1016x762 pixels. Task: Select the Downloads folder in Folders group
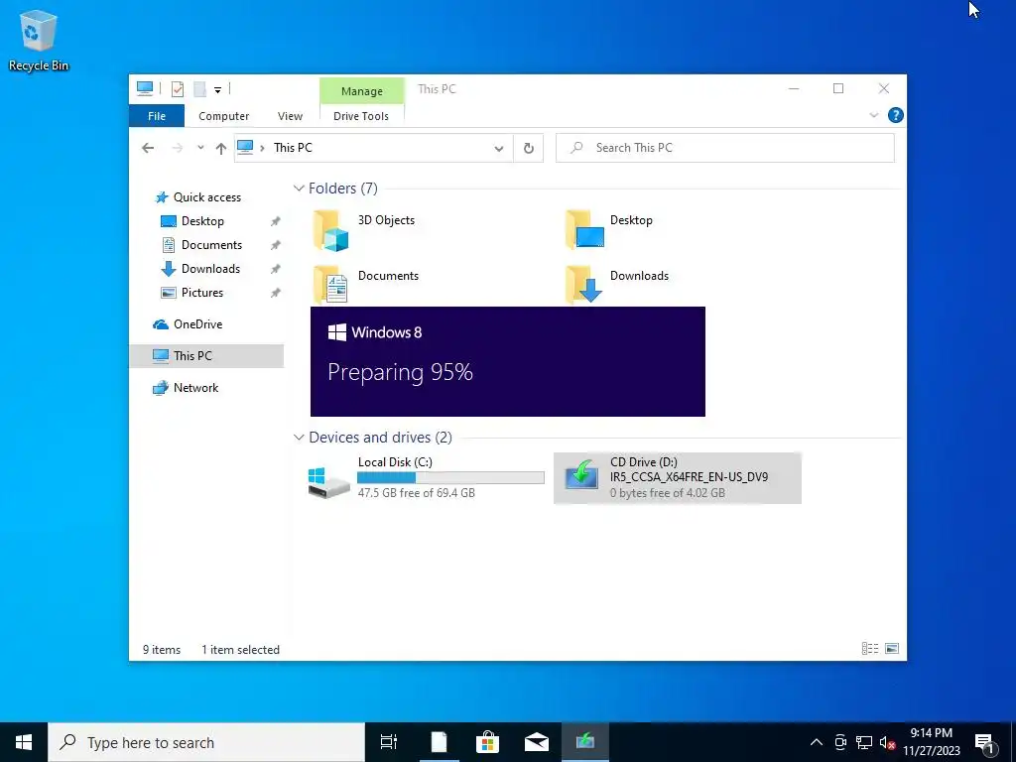(616, 285)
